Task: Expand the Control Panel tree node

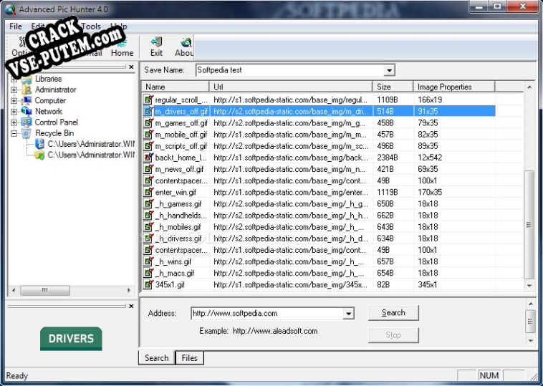Action: (x=14, y=122)
